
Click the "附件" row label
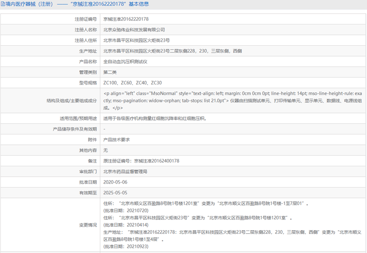point(92,140)
